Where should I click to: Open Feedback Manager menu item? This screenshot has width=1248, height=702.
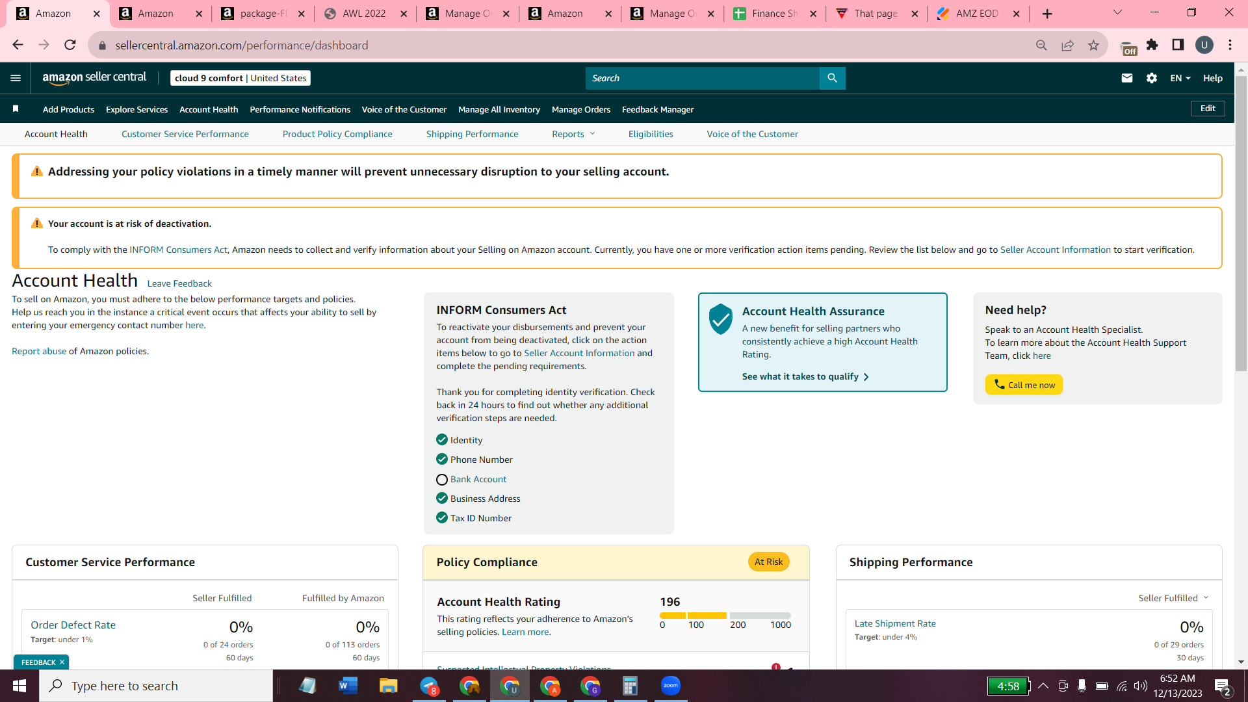tap(658, 109)
